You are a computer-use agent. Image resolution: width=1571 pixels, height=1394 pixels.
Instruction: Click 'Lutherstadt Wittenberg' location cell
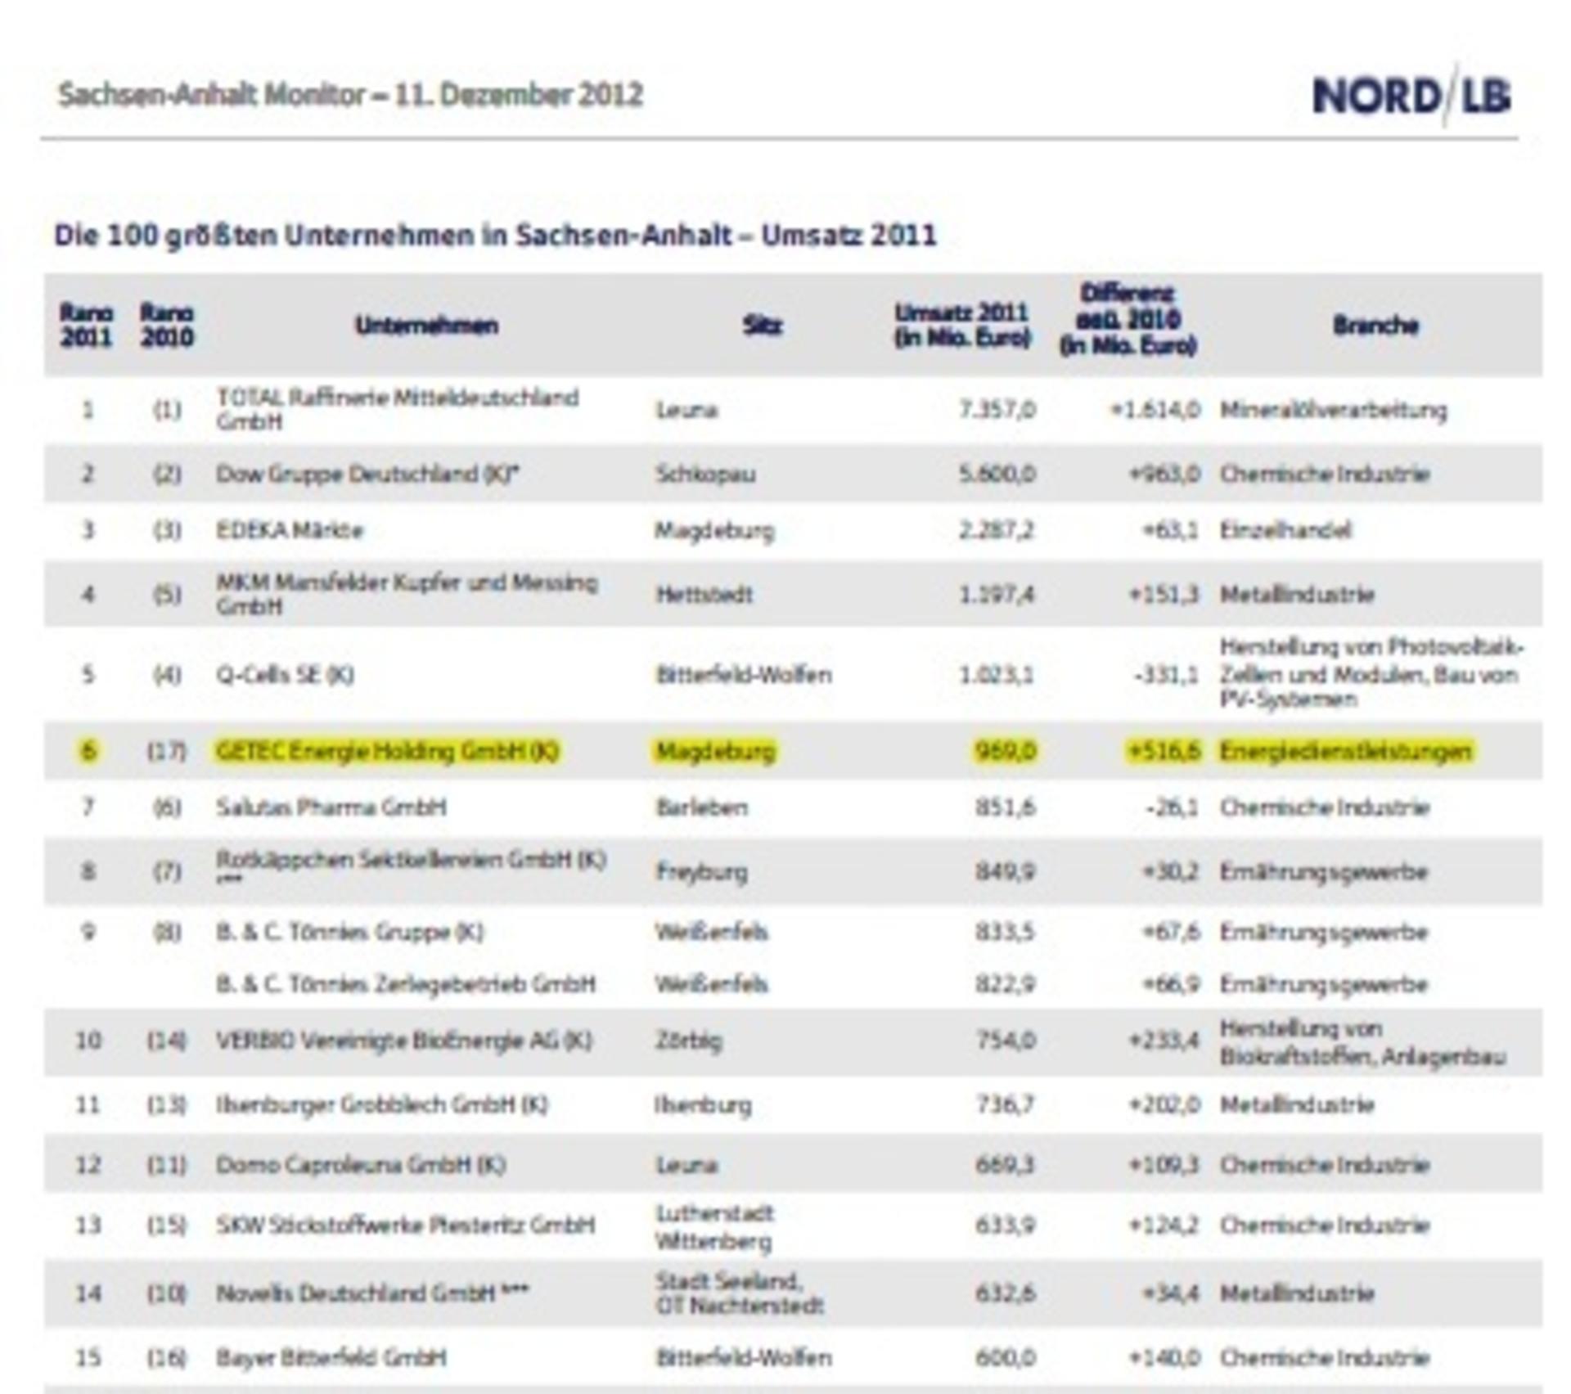tap(714, 1227)
